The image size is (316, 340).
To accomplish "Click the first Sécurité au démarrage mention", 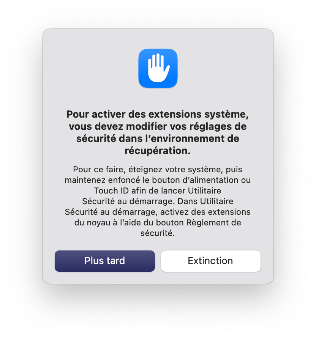I will point(128,201).
